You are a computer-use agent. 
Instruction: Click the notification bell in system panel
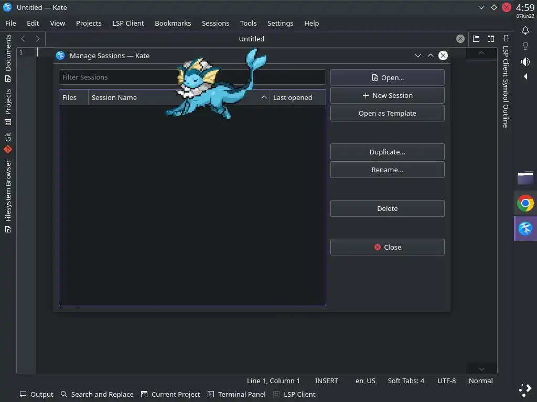tap(525, 30)
